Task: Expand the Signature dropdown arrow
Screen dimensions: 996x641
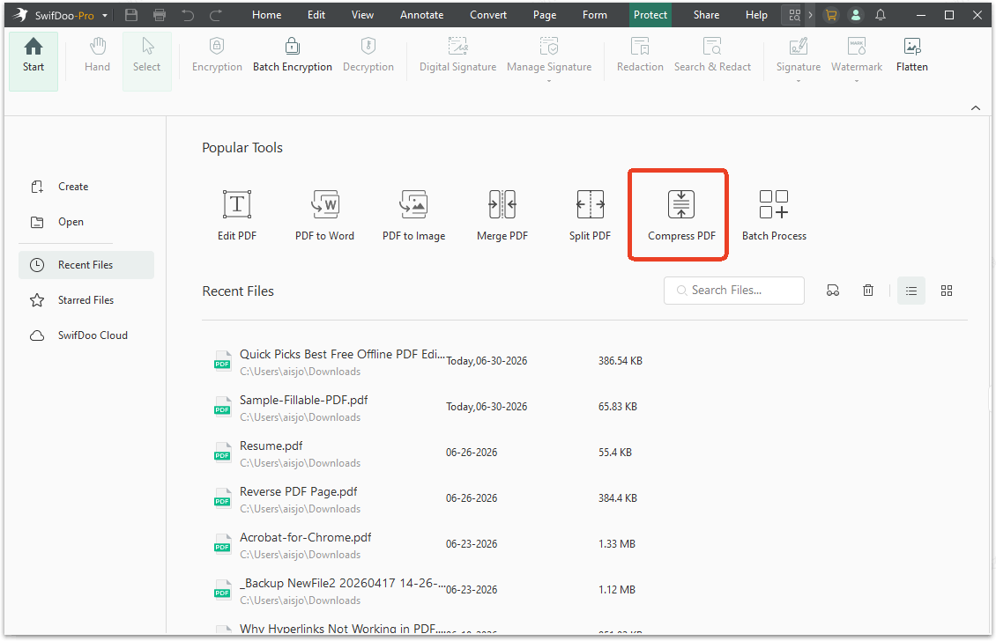Action: click(x=799, y=81)
